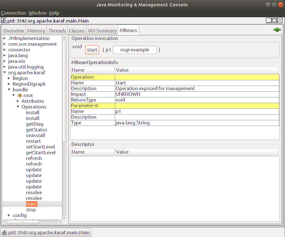Click the tree's horizontal scrollbar left arrow
Viewport: 285px width, 237px height.
click(5, 222)
